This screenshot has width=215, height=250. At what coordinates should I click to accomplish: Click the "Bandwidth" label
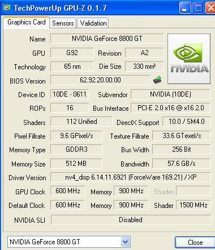click(x=135, y=164)
